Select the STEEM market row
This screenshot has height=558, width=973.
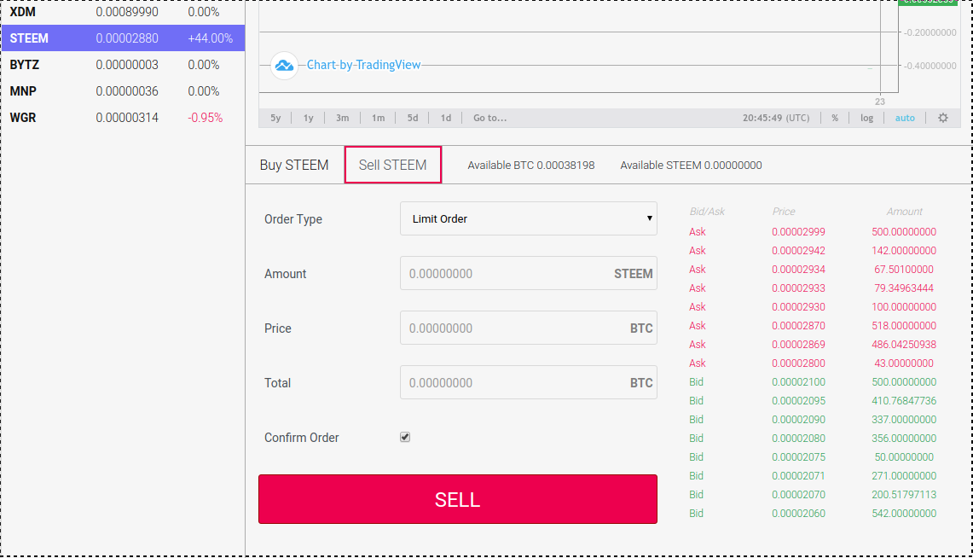click(x=123, y=38)
